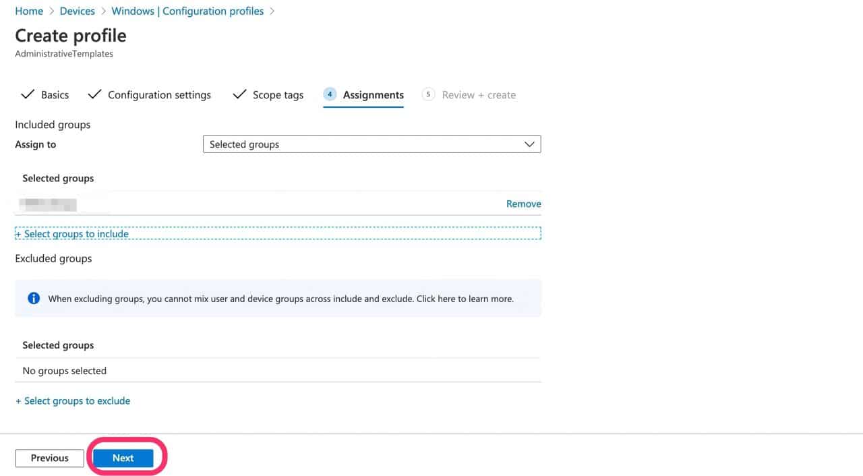Screen dimensions: 863x476
Task: Click the Assign to label
Action: pyautogui.click(x=36, y=144)
